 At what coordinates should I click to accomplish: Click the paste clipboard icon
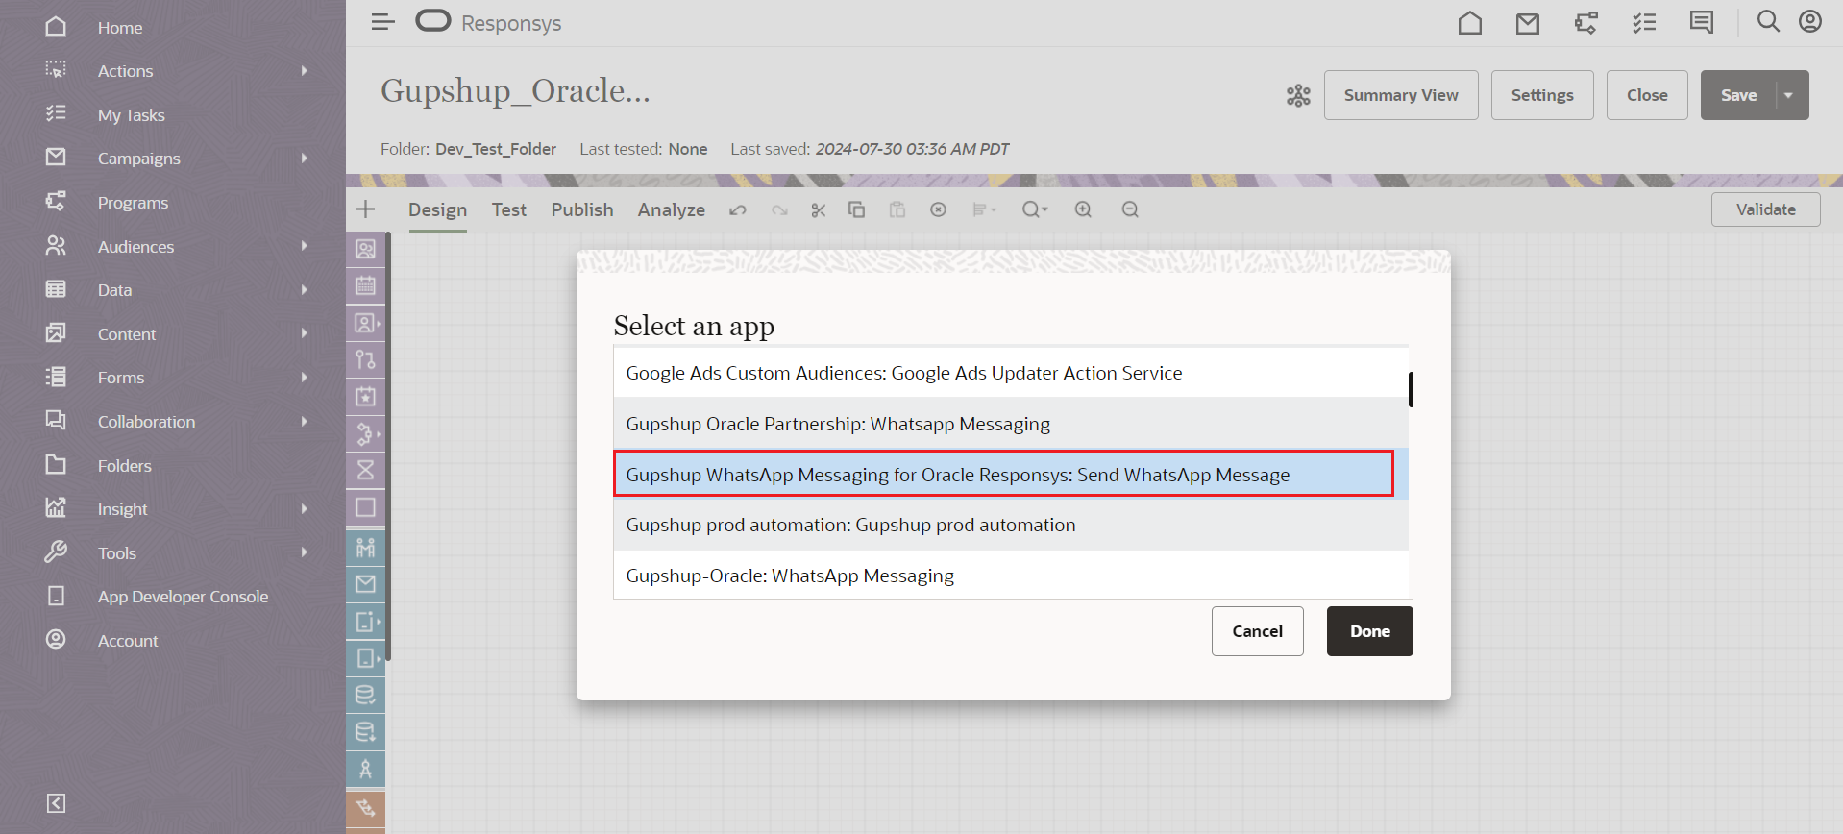pos(897,209)
